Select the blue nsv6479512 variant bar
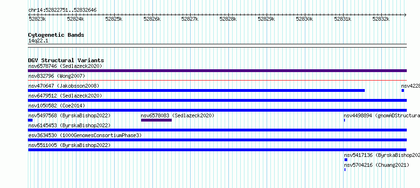The image size is (420, 188). pos(217,100)
